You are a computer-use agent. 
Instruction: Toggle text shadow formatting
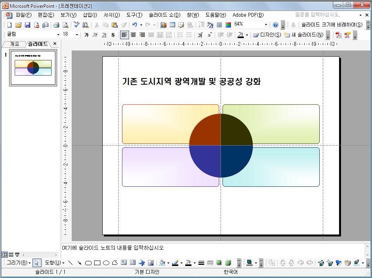[113, 35]
